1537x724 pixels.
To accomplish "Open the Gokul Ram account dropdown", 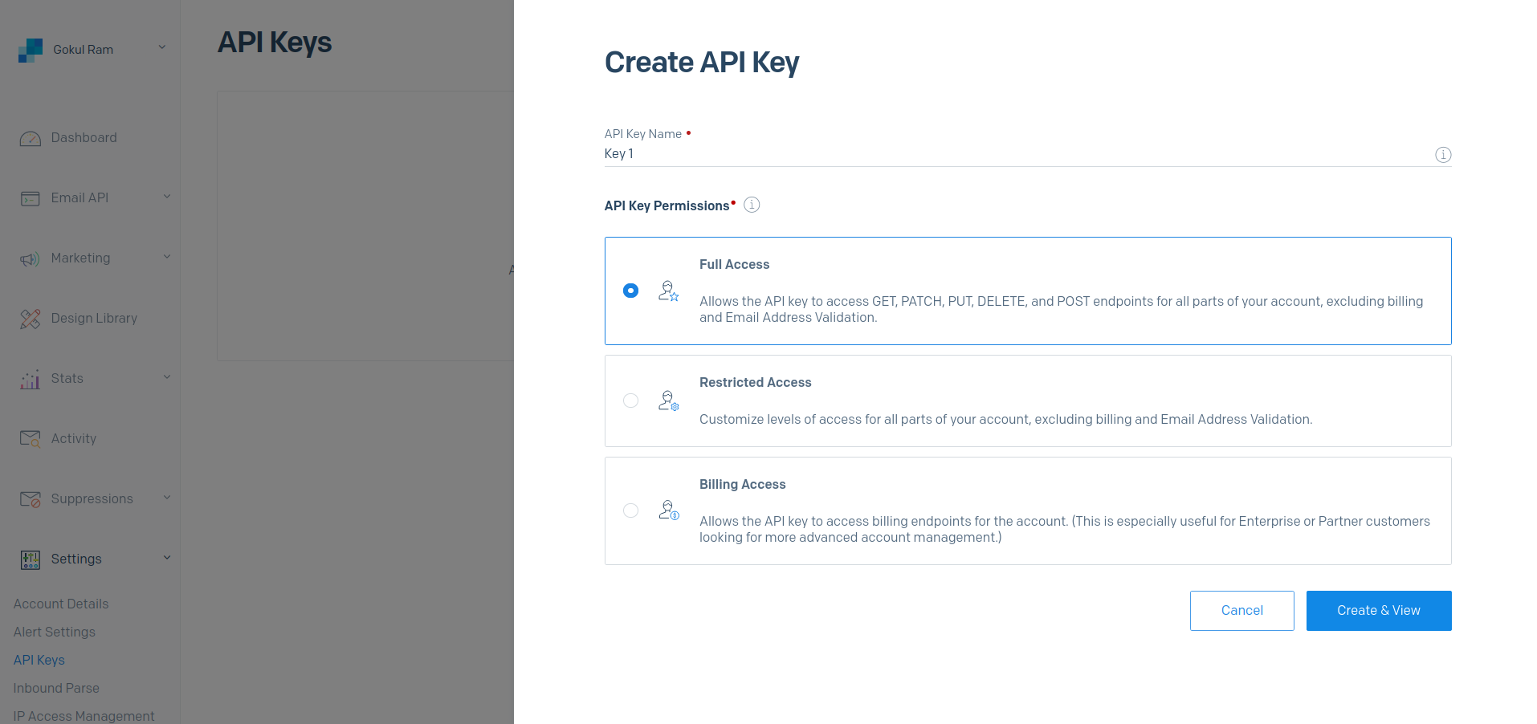I will (162, 47).
